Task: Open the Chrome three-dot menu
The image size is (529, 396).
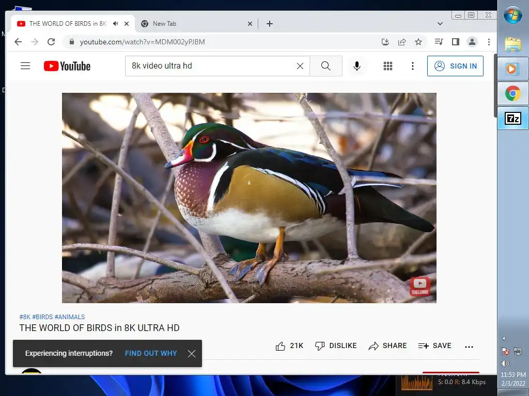Action: [489, 42]
